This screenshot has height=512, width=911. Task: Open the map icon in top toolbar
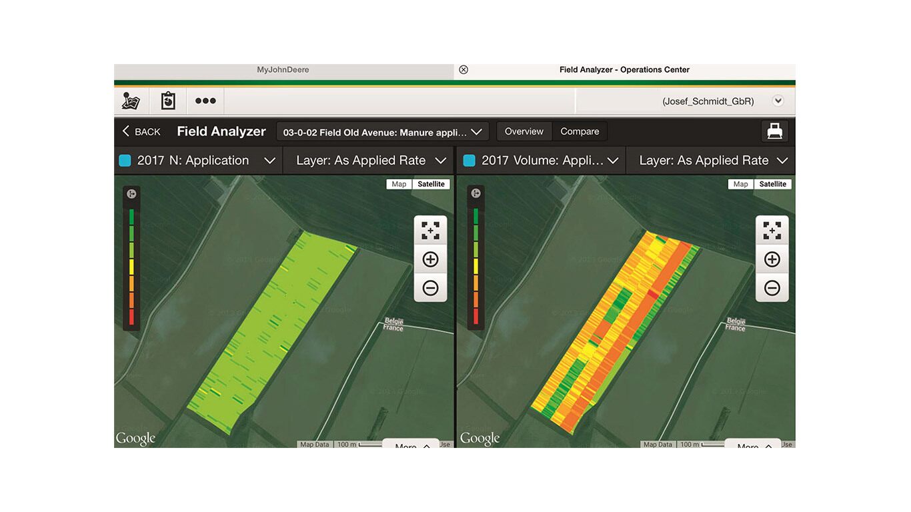point(131,101)
